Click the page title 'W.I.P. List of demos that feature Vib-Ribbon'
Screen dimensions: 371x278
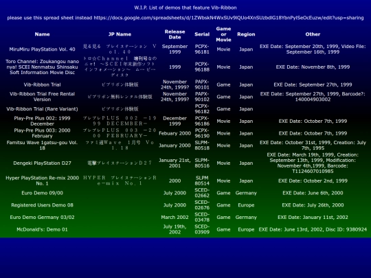pos(185,8)
